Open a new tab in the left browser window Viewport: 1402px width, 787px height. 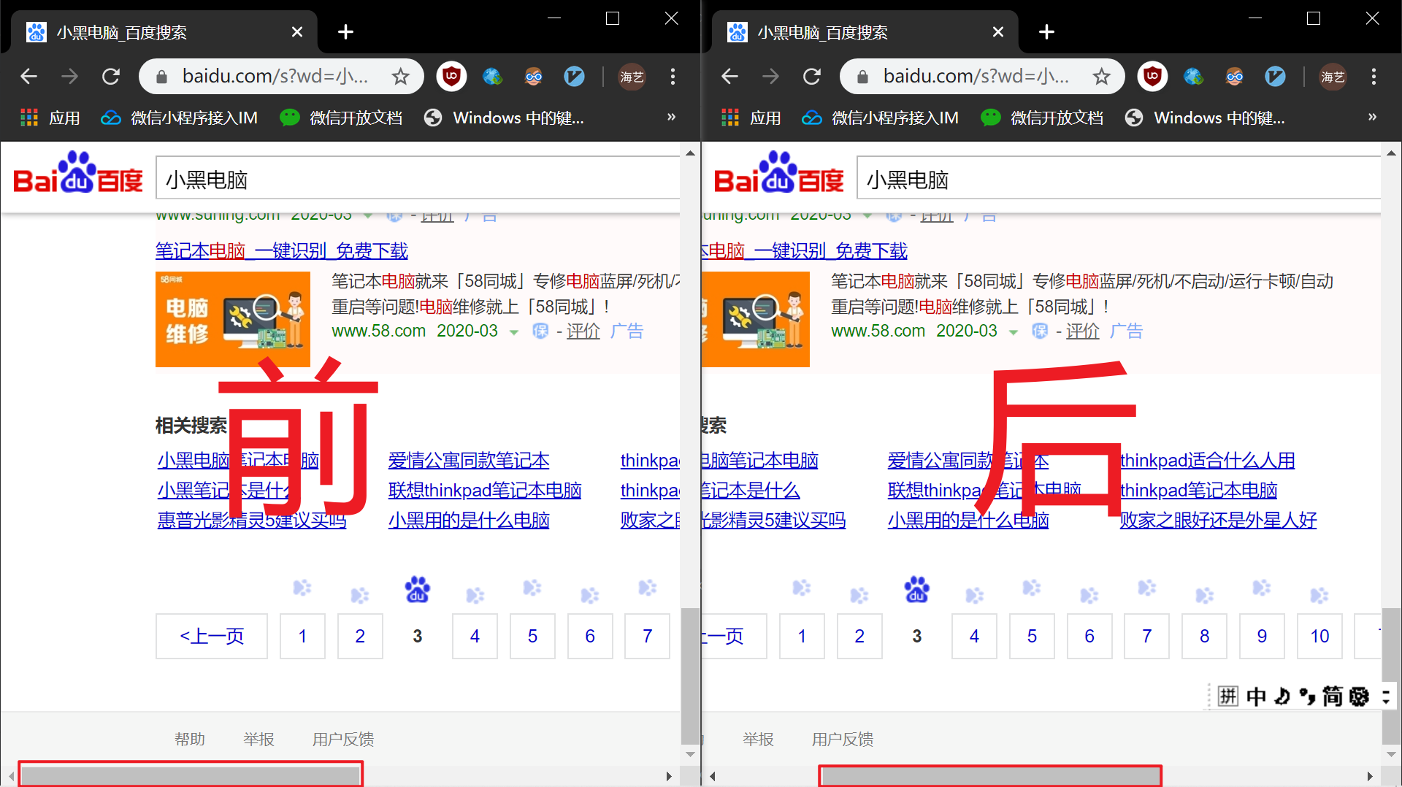tap(345, 31)
